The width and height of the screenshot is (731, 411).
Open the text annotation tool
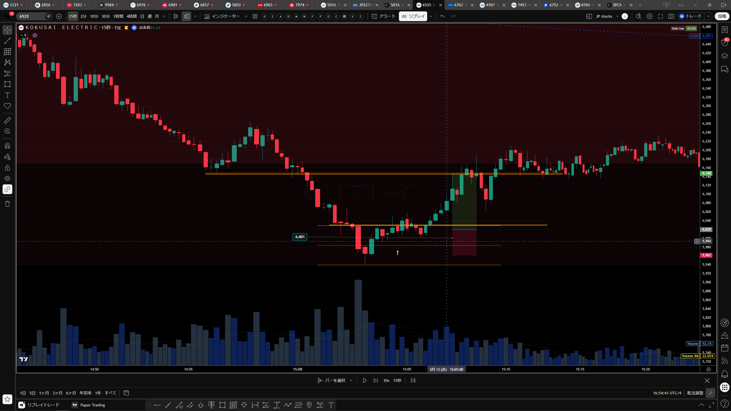tap(7, 95)
